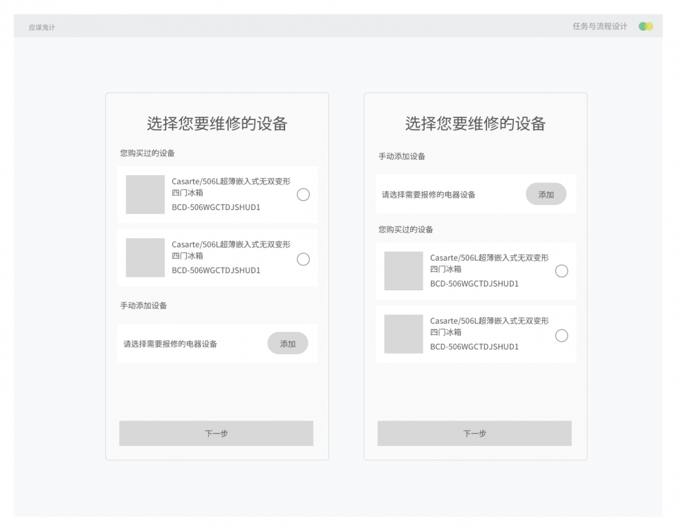Click second device thumbnail in left card
The width and height of the screenshot is (687, 531).
(x=145, y=258)
